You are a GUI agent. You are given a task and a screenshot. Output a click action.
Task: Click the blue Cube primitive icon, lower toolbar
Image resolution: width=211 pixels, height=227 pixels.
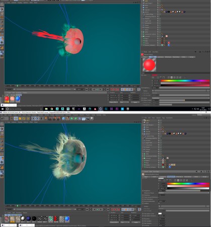63,119
